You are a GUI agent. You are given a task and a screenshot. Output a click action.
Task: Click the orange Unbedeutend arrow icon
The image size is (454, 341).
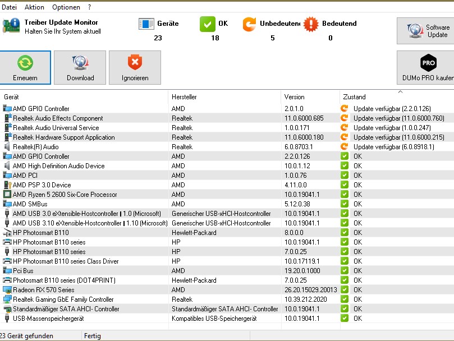coord(249,24)
